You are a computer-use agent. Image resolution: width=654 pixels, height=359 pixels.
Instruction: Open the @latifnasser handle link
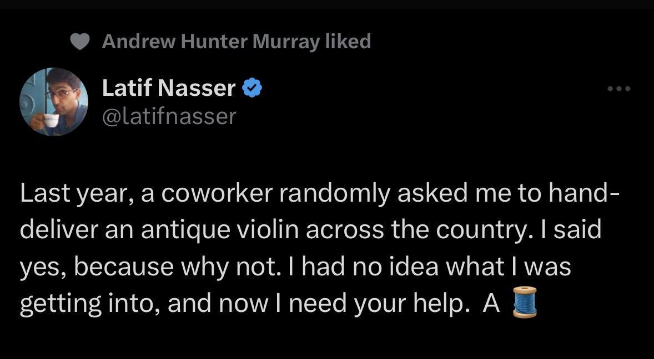click(169, 116)
